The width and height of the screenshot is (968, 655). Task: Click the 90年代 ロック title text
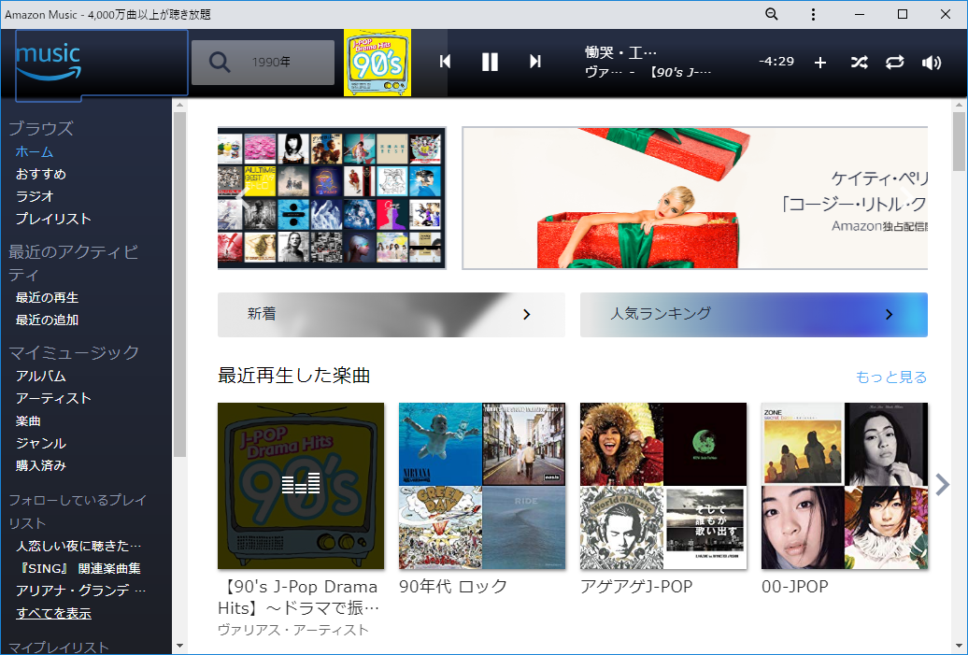coord(453,587)
